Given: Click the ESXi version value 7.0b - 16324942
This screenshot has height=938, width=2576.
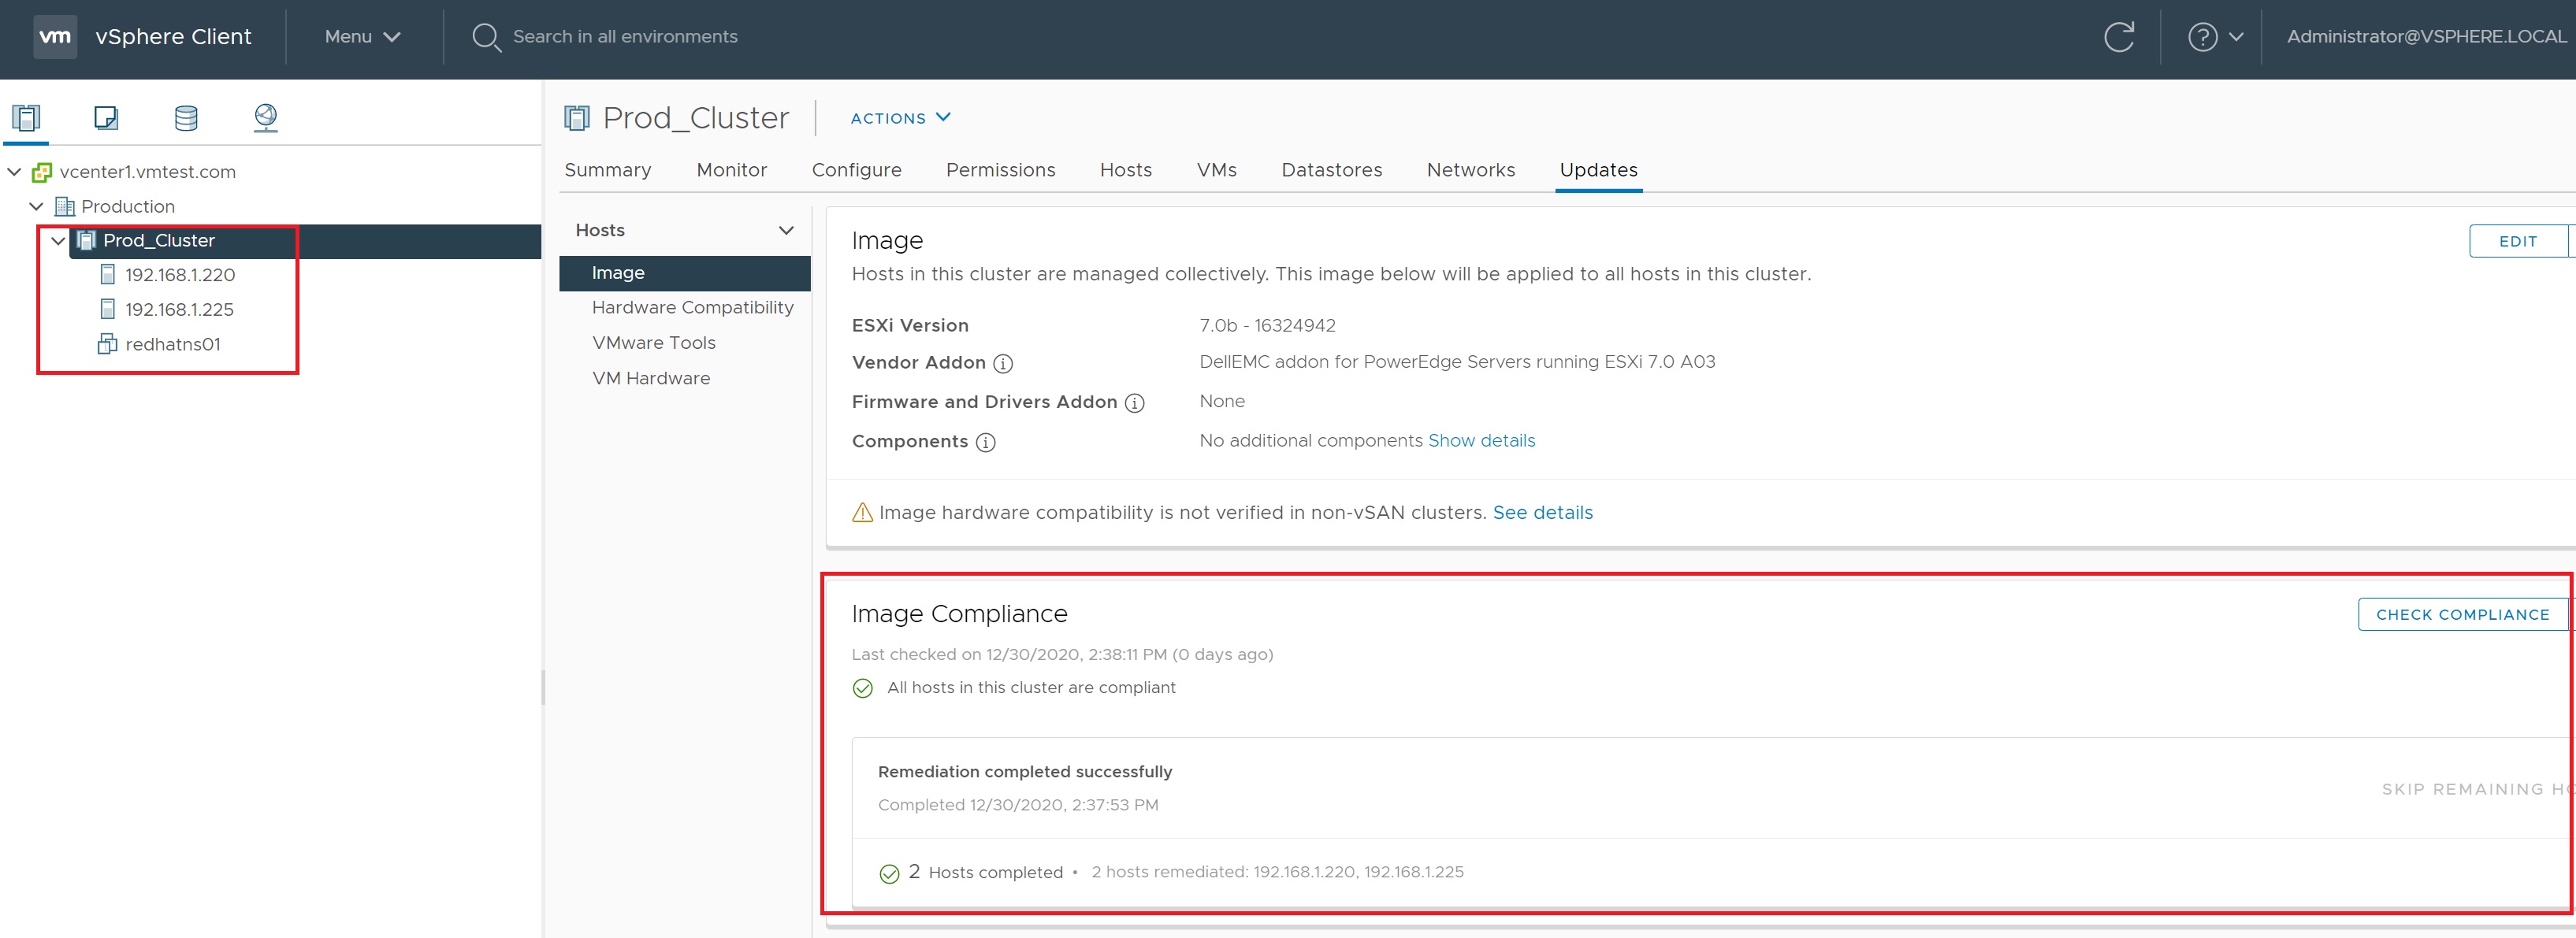Looking at the screenshot, I should click(x=1267, y=325).
